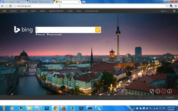Open IMAGES search category
The width and height of the screenshot is (178, 111).
(x=13, y=11)
